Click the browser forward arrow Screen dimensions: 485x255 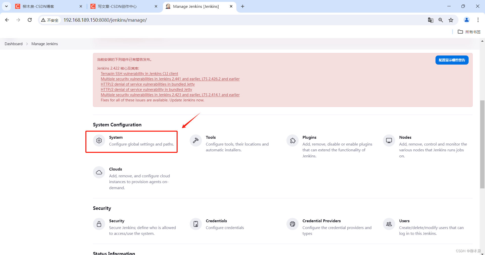coord(18,20)
